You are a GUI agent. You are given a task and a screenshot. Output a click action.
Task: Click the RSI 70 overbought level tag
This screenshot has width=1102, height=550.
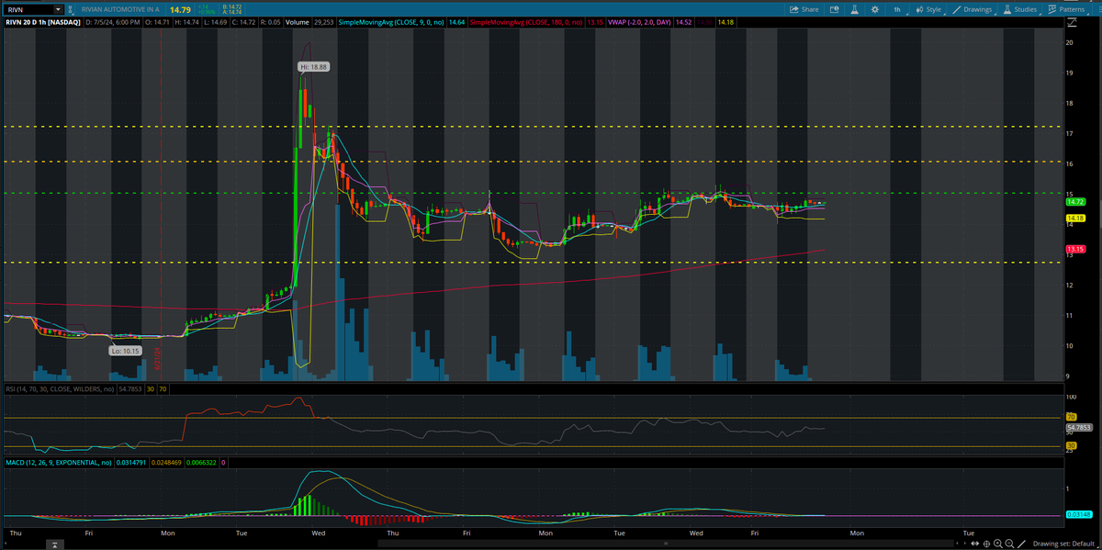(x=1071, y=418)
